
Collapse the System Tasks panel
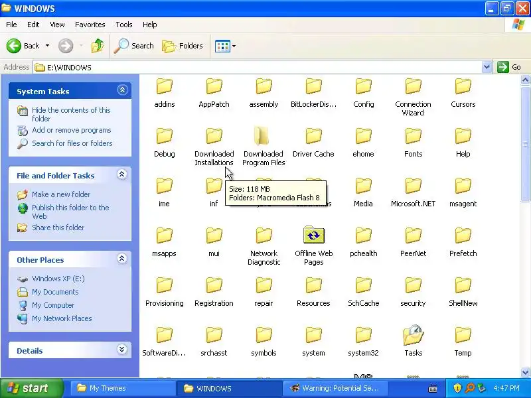pyautogui.click(x=122, y=90)
